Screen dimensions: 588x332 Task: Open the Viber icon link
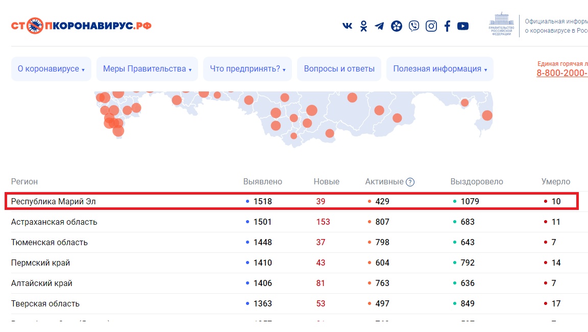click(x=414, y=26)
